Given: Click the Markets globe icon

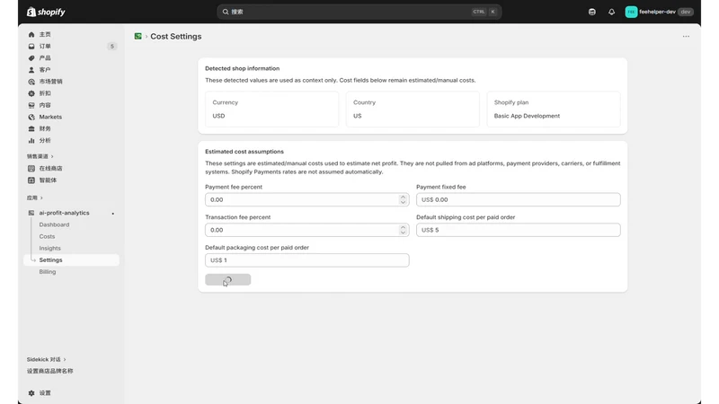Looking at the screenshot, I should click(31, 117).
